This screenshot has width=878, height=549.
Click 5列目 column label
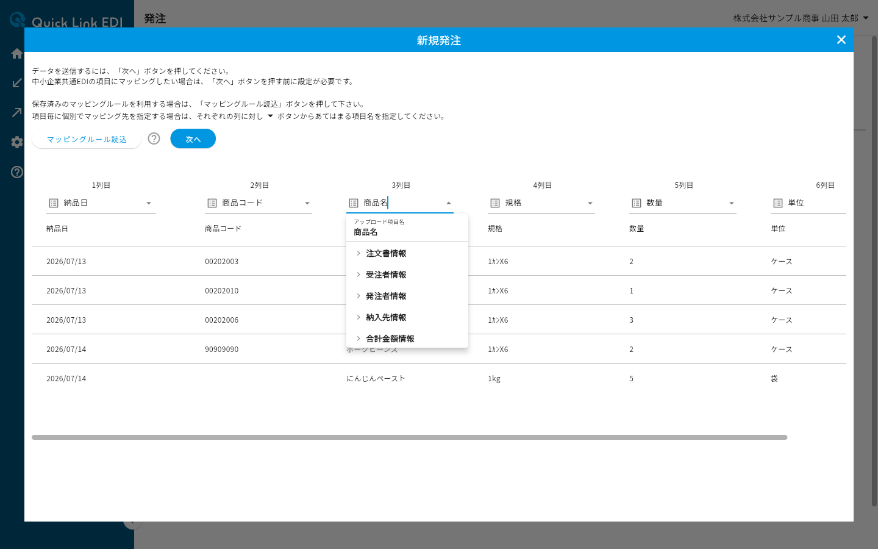point(684,185)
